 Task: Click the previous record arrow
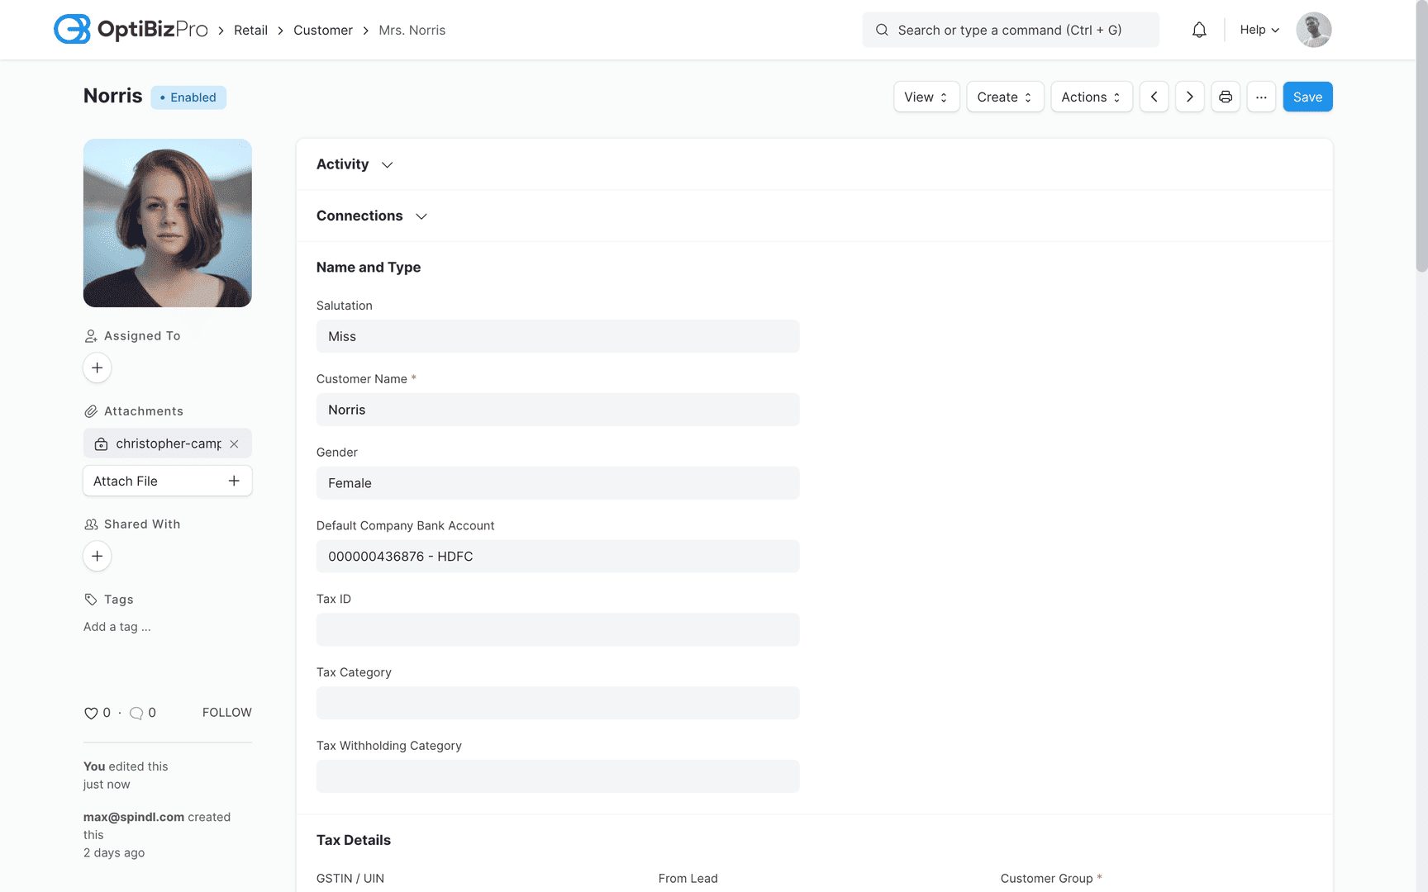pyautogui.click(x=1154, y=97)
